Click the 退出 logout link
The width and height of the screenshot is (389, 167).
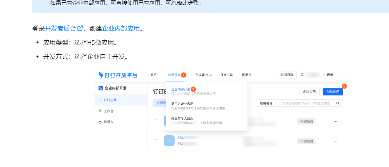pyautogui.click(x=330, y=75)
